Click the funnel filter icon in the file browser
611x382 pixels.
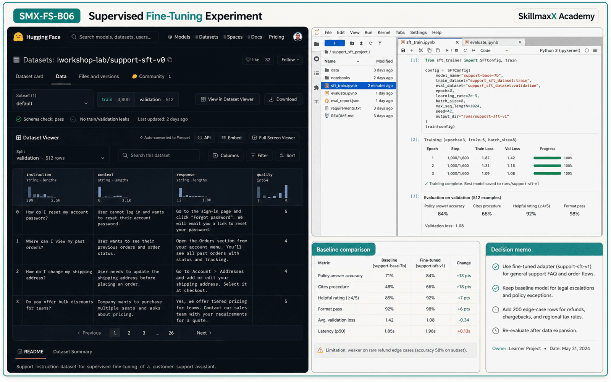pyautogui.click(x=380, y=43)
